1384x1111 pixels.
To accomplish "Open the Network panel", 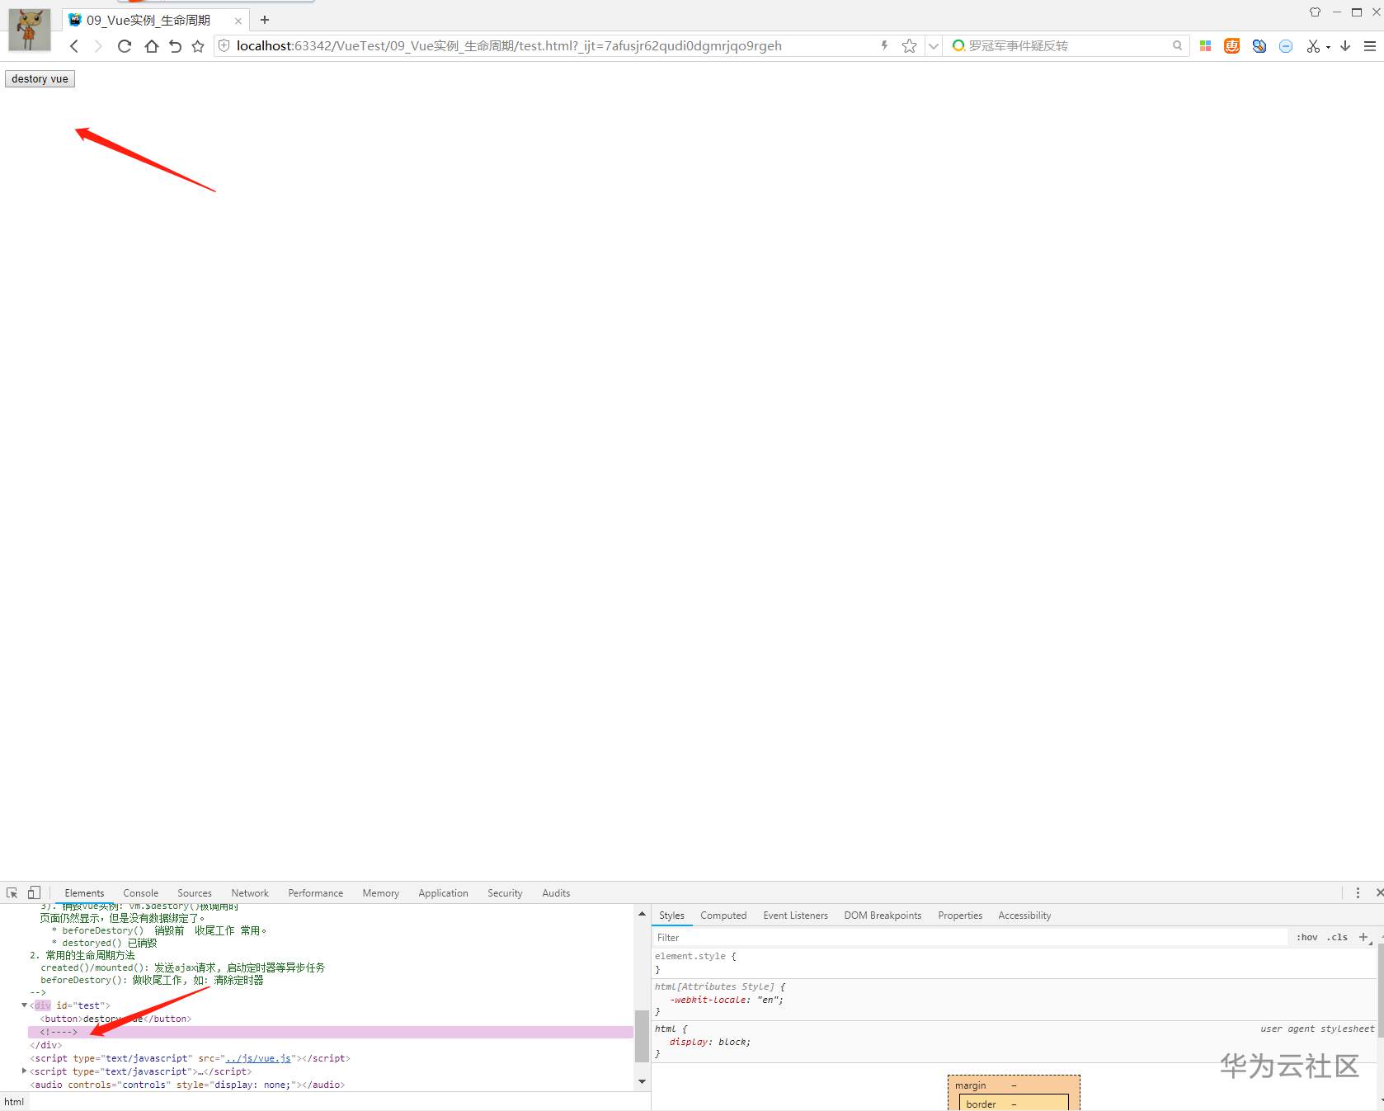I will (x=250, y=893).
